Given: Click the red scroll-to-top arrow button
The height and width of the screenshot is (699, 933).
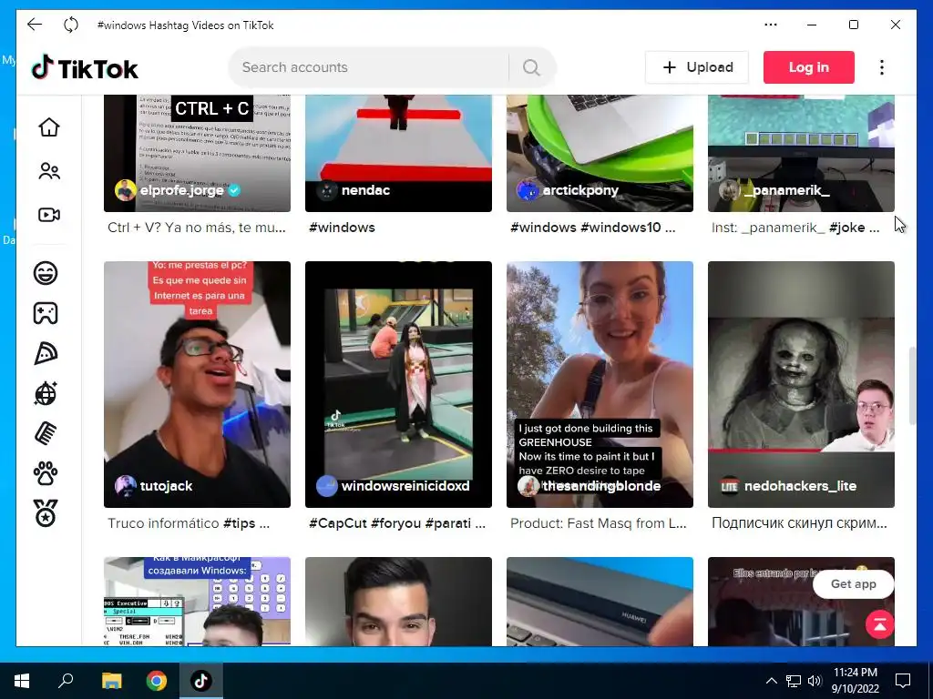Looking at the screenshot, I should (879, 624).
